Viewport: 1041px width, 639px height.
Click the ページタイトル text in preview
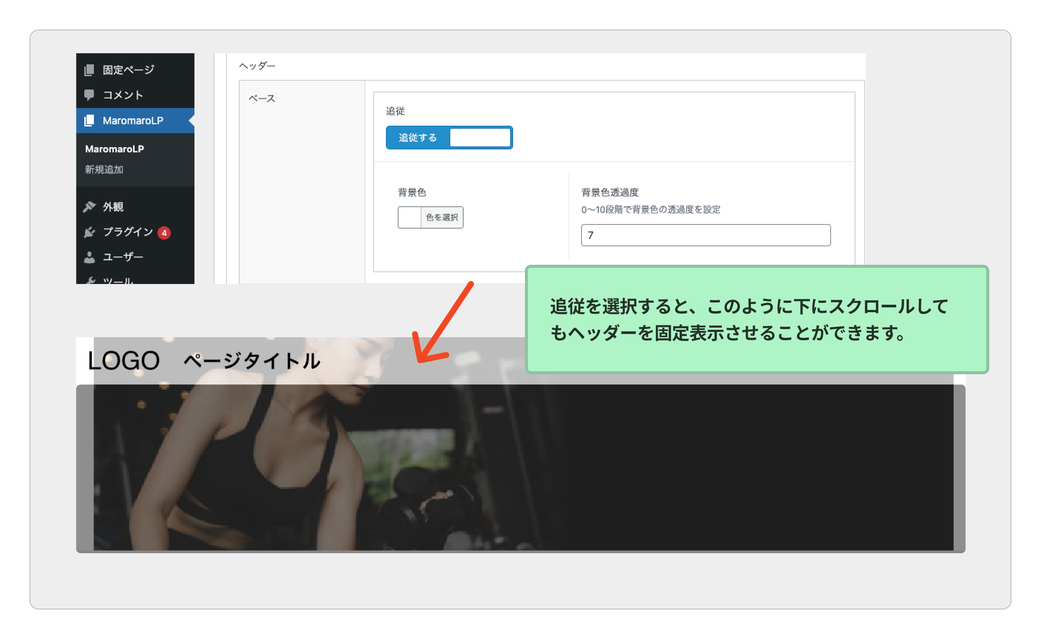tap(252, 361)
